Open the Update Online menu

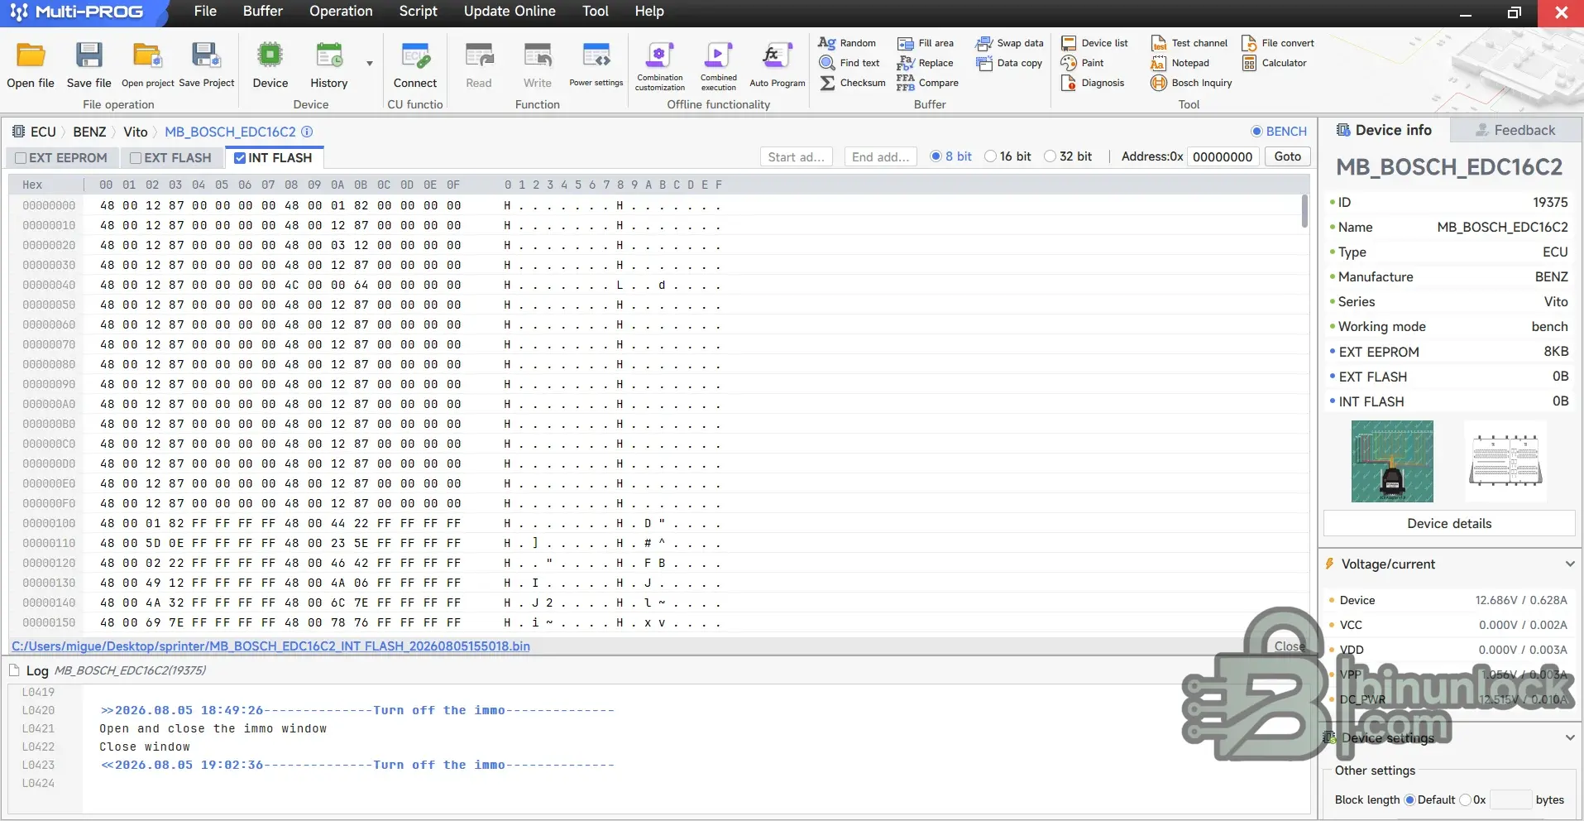(510, 12)
